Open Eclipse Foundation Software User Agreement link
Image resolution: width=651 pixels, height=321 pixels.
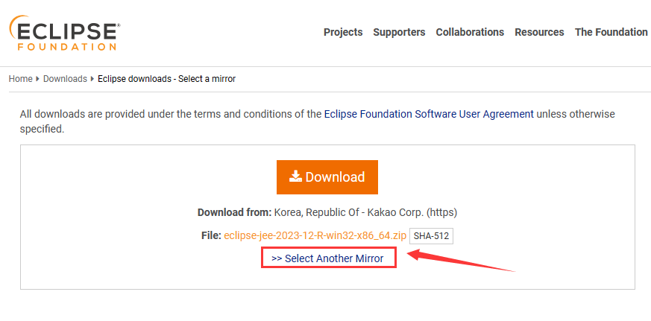coord(429,114)
